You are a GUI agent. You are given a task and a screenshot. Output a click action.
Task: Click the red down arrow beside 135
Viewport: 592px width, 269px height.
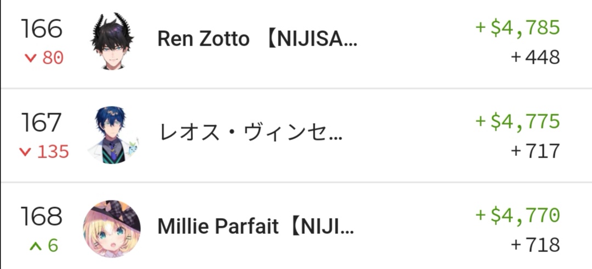point(25,152)
